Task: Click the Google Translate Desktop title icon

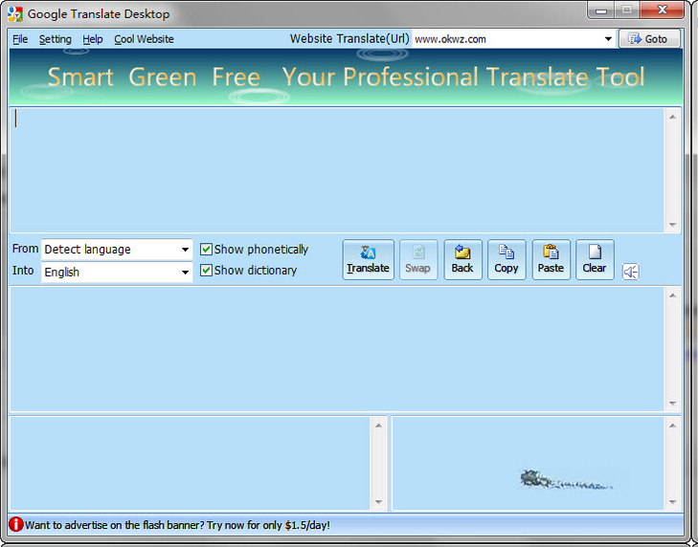Action: point(15,13)
